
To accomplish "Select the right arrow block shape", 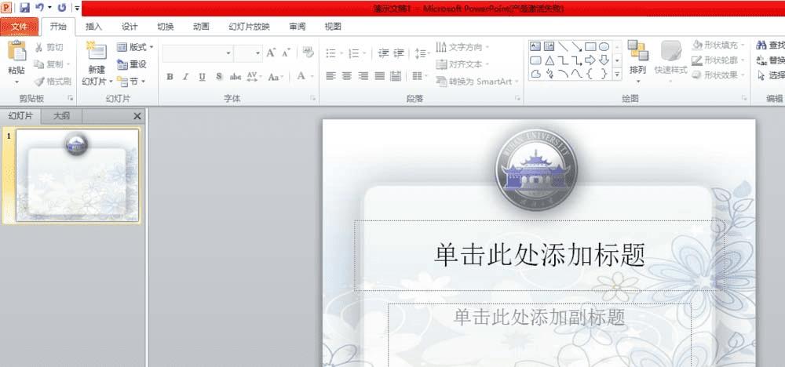I will [590, 60].
